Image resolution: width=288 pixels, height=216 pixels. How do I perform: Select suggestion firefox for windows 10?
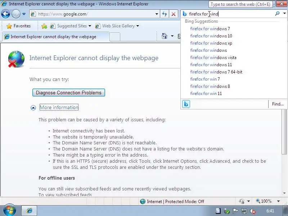pos(211,36)
